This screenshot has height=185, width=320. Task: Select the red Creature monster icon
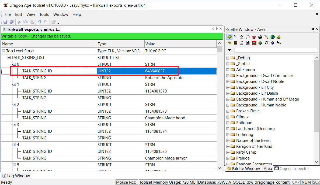point(254,37)
